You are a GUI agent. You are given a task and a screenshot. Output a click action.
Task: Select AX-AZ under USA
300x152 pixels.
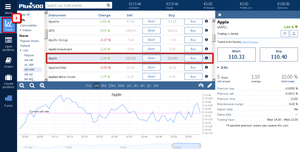[x=28, y=74]
